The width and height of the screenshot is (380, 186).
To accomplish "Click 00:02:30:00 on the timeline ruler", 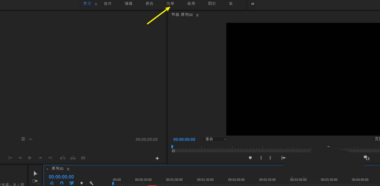I will (267, 180).
